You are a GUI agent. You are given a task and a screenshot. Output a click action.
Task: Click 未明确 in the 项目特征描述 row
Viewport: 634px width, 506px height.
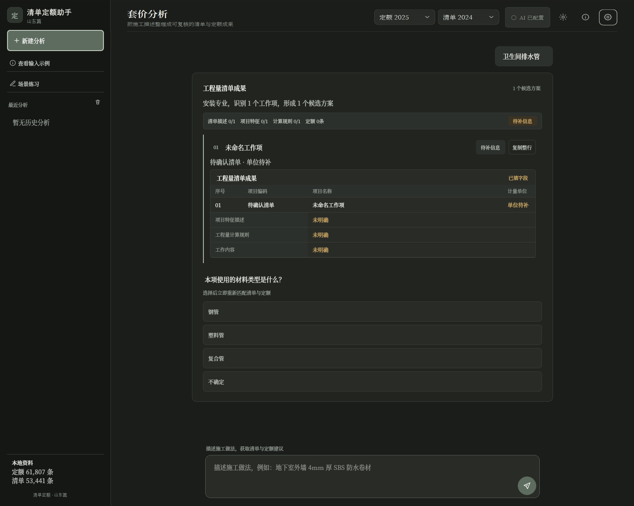pos(321,220)
